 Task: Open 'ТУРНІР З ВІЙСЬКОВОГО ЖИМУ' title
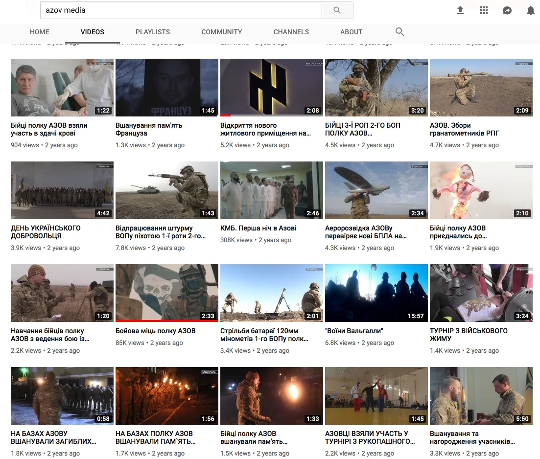pos(469,335)
